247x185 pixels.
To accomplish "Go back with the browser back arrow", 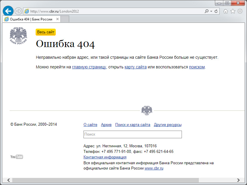I will (8, 11).
